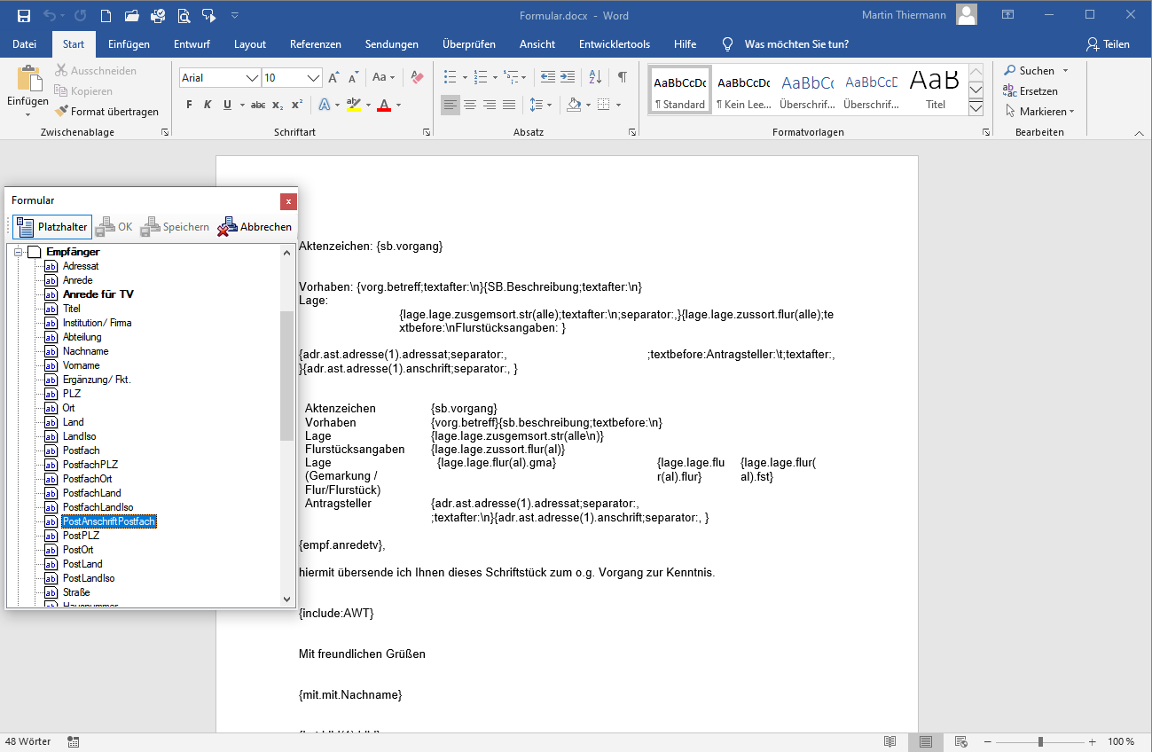1152x752 pixels.
Task: Open the Einfügen ribbon tab
Action: click(x=129, y=44)
